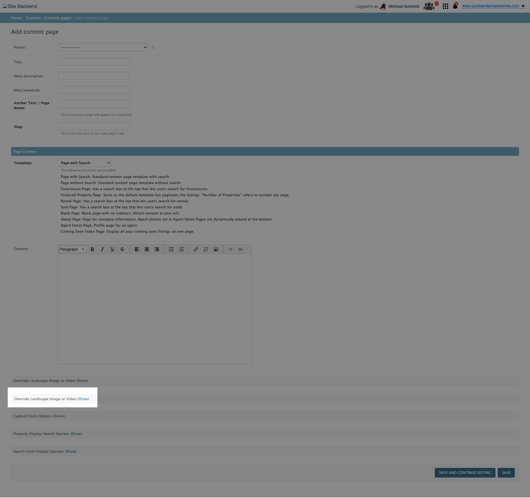530x498 pixels.
Task: Click the 'Page without Search' description line
Action: click(121, 183)
